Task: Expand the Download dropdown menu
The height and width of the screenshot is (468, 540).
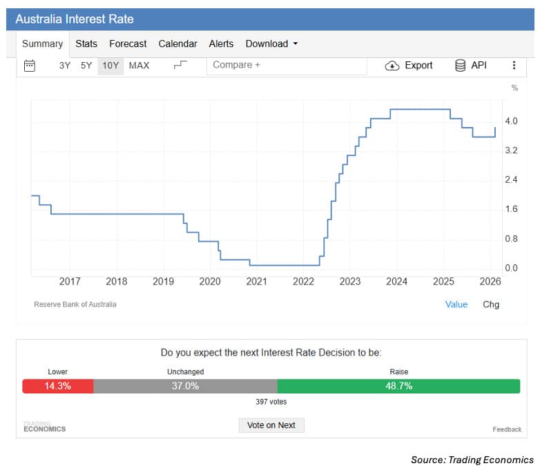Action: 271,43
